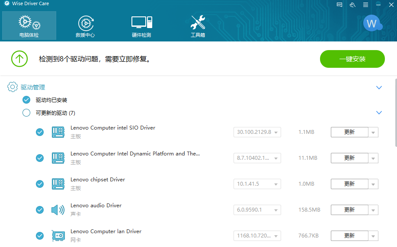Open the version dropdown showing 6.0.9590.1

click(x=257, y=210)
